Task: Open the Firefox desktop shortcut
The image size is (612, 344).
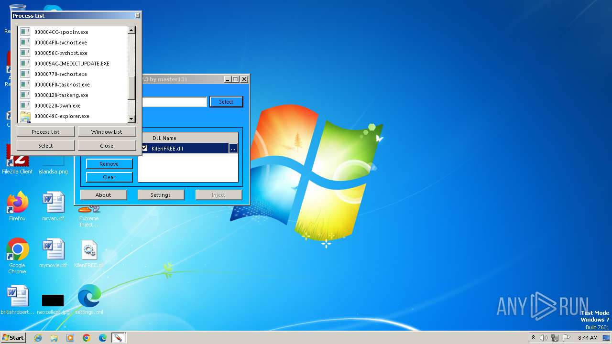Action: point(17,206)
